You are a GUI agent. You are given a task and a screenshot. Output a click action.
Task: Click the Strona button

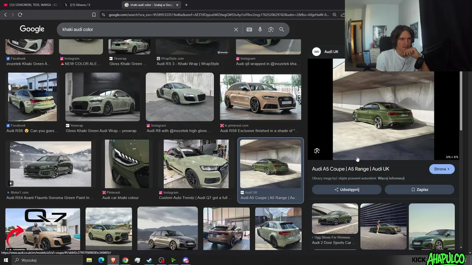tap(442, 169)
